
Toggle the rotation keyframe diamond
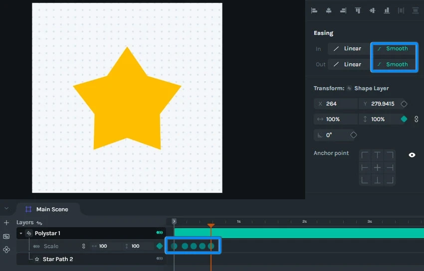354,135
